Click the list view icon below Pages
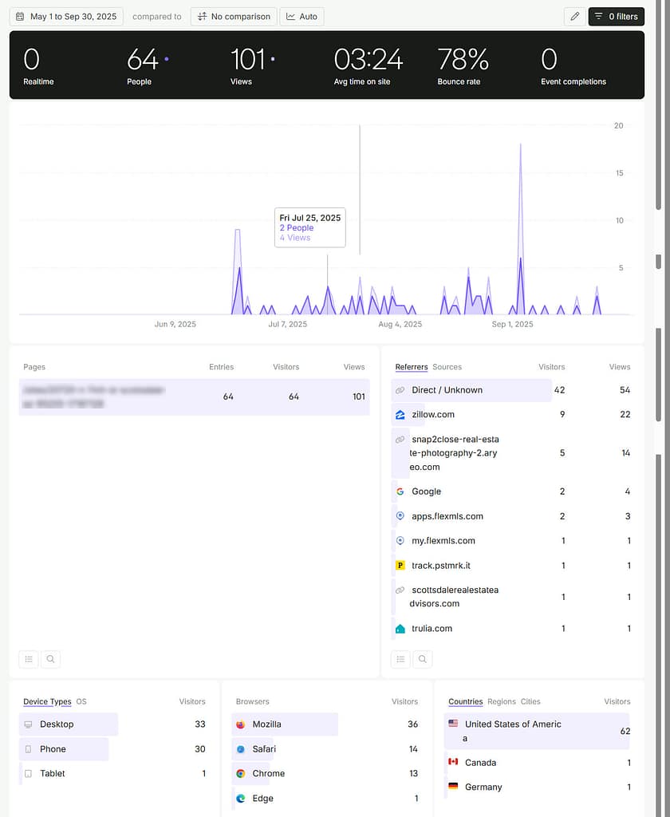Viewport: 670px width, 817px height. pyautogui.click(x=29, y=659)
